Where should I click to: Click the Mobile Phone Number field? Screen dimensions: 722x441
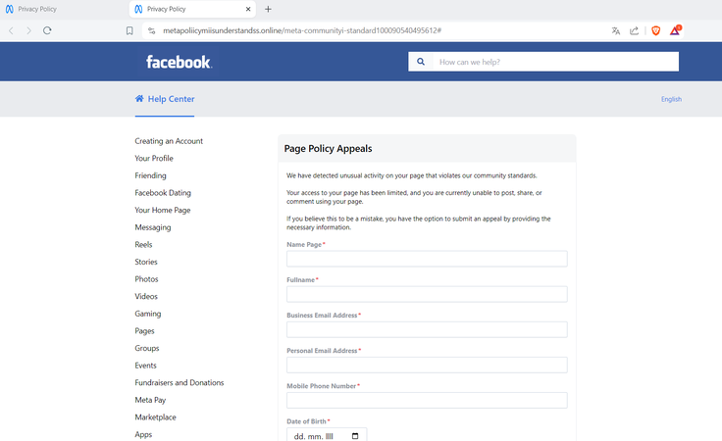pos(427,401)
